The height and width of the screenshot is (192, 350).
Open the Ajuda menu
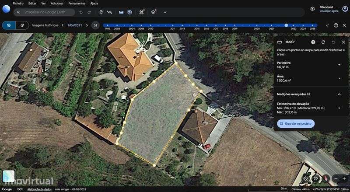[x=94, y=3]
